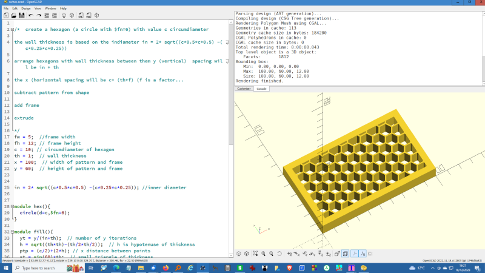Open the Window menu
The height and width of the screenshot is (273, 485).
pyautogui.click(x=50, y=8)
